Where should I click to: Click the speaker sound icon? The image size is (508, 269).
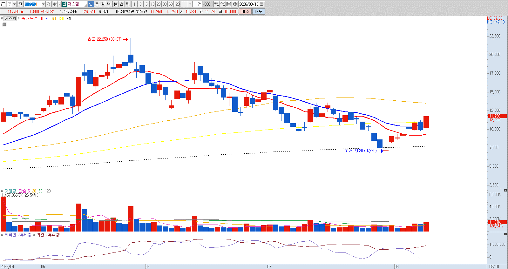(x=55, y=4)
